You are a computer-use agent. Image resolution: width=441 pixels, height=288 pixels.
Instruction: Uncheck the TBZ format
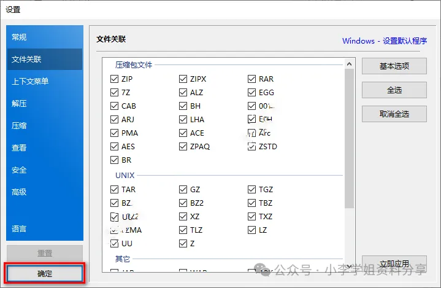[251, 203]
